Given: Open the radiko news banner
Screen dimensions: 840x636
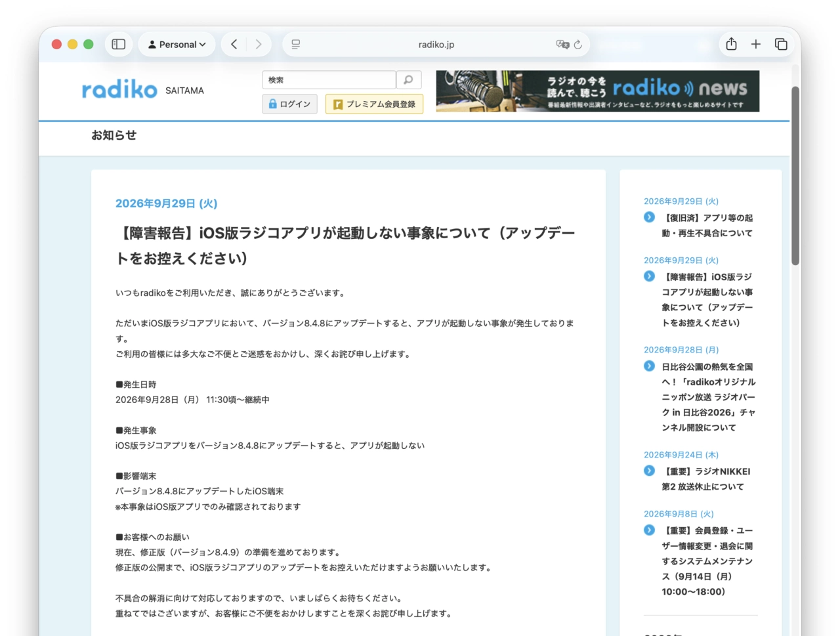Looking at the screenshot, I should (598, 91).
